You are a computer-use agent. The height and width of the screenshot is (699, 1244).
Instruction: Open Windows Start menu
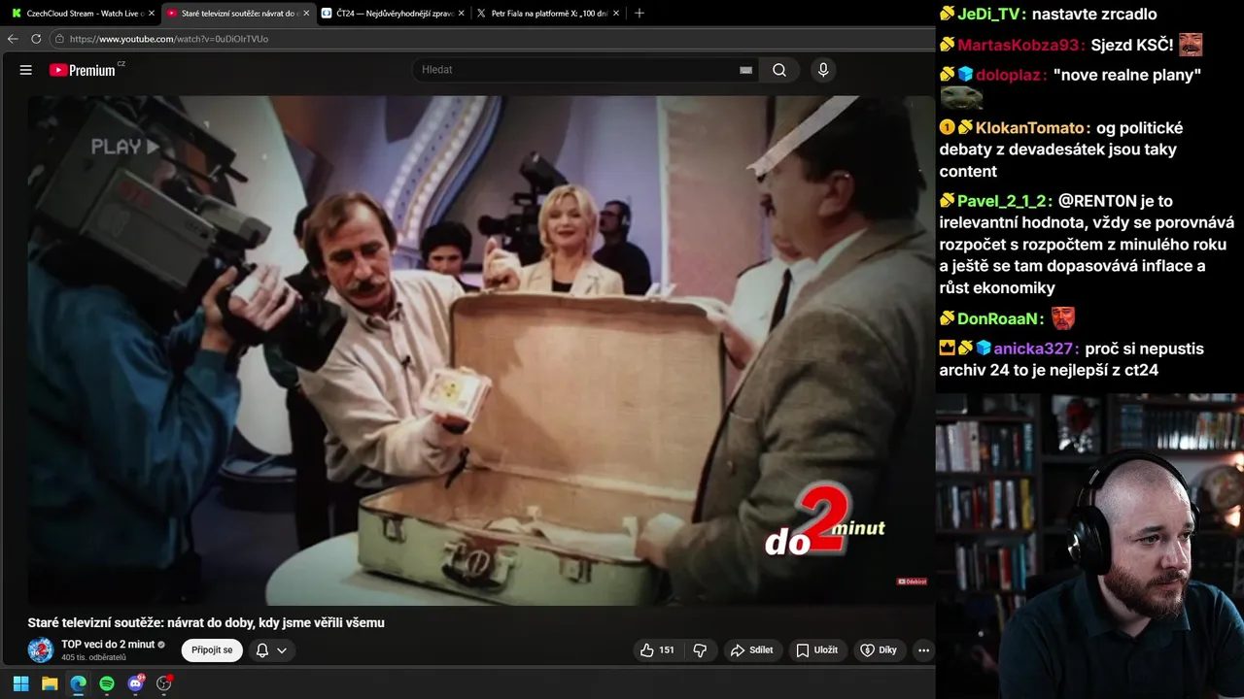click(x=20, y=683)
